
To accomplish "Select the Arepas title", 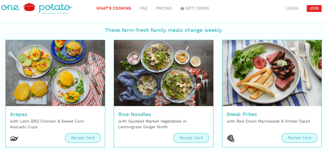I will tap(18, 115).
